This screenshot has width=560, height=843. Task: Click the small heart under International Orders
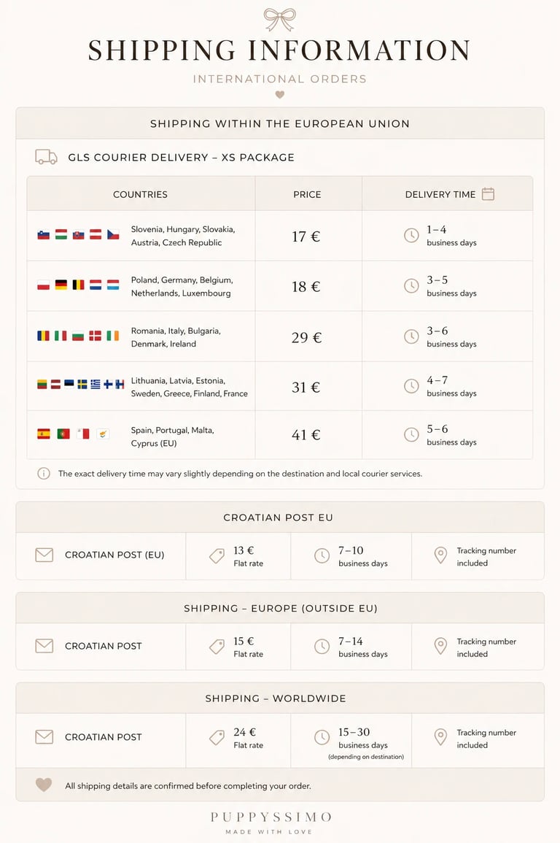[279, 95]
